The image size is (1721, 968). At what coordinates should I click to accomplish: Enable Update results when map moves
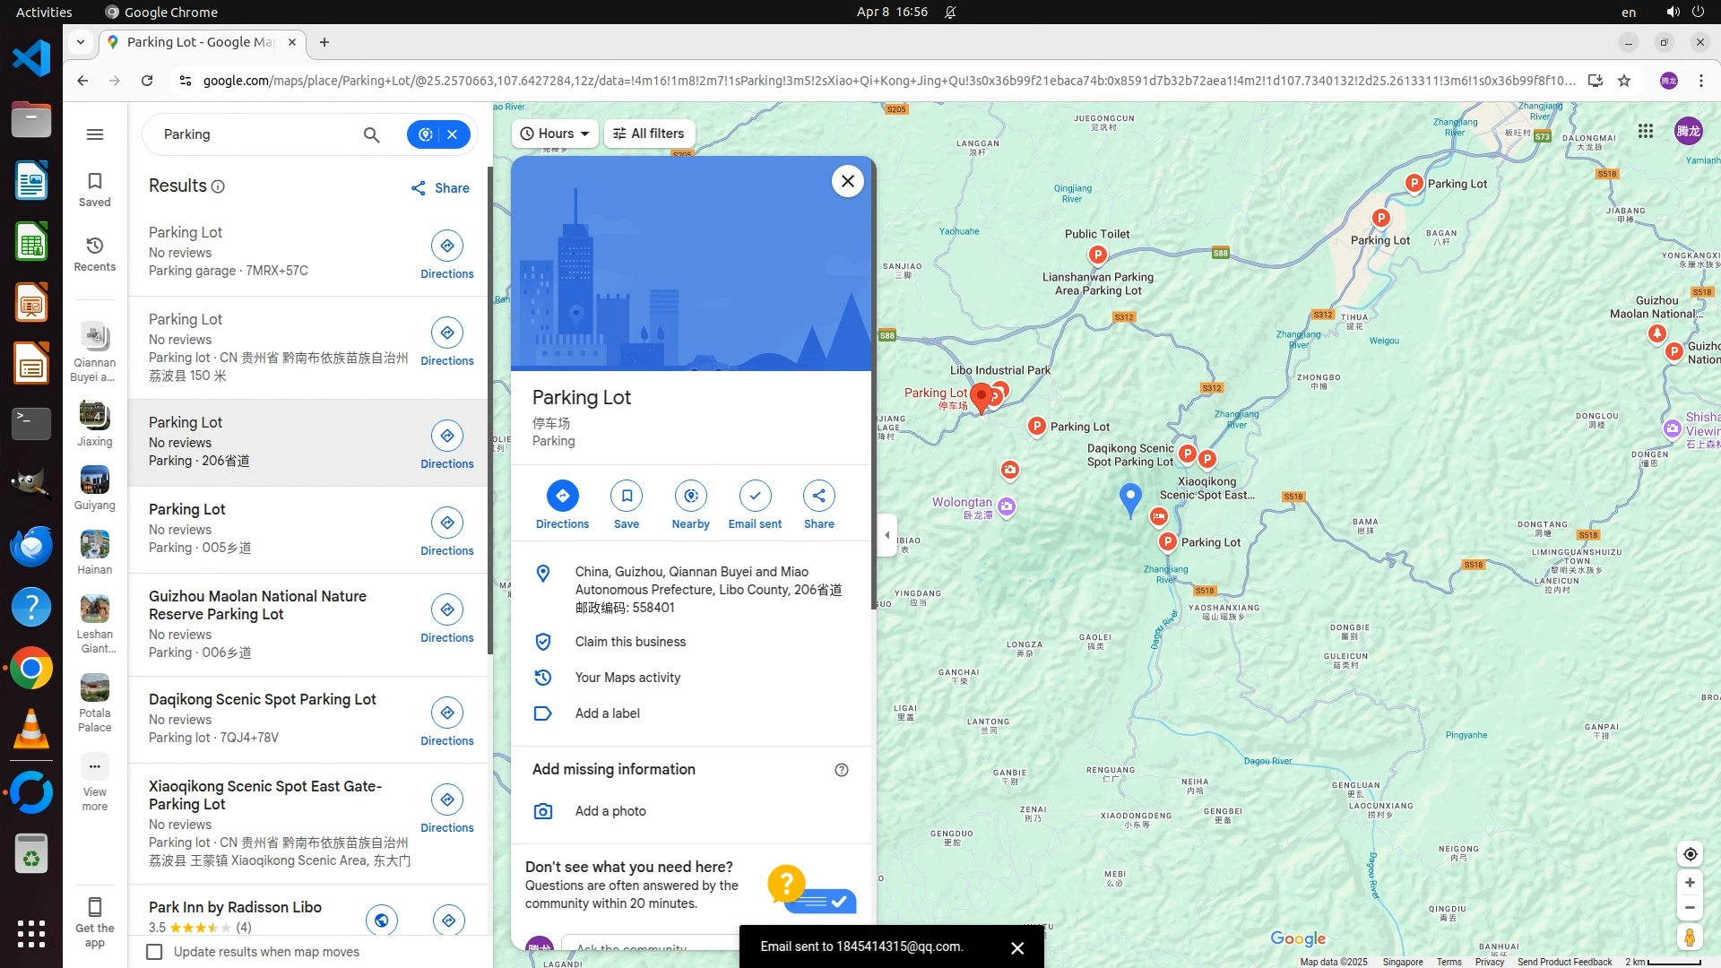[x=155, y=952]
